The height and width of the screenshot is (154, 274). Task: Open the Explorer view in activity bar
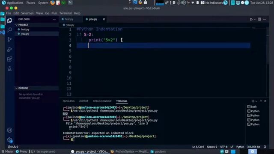pos(9,21)
